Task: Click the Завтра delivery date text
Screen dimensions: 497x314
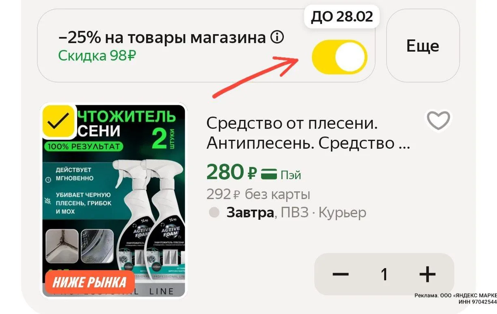Action: tap(250, 212)
